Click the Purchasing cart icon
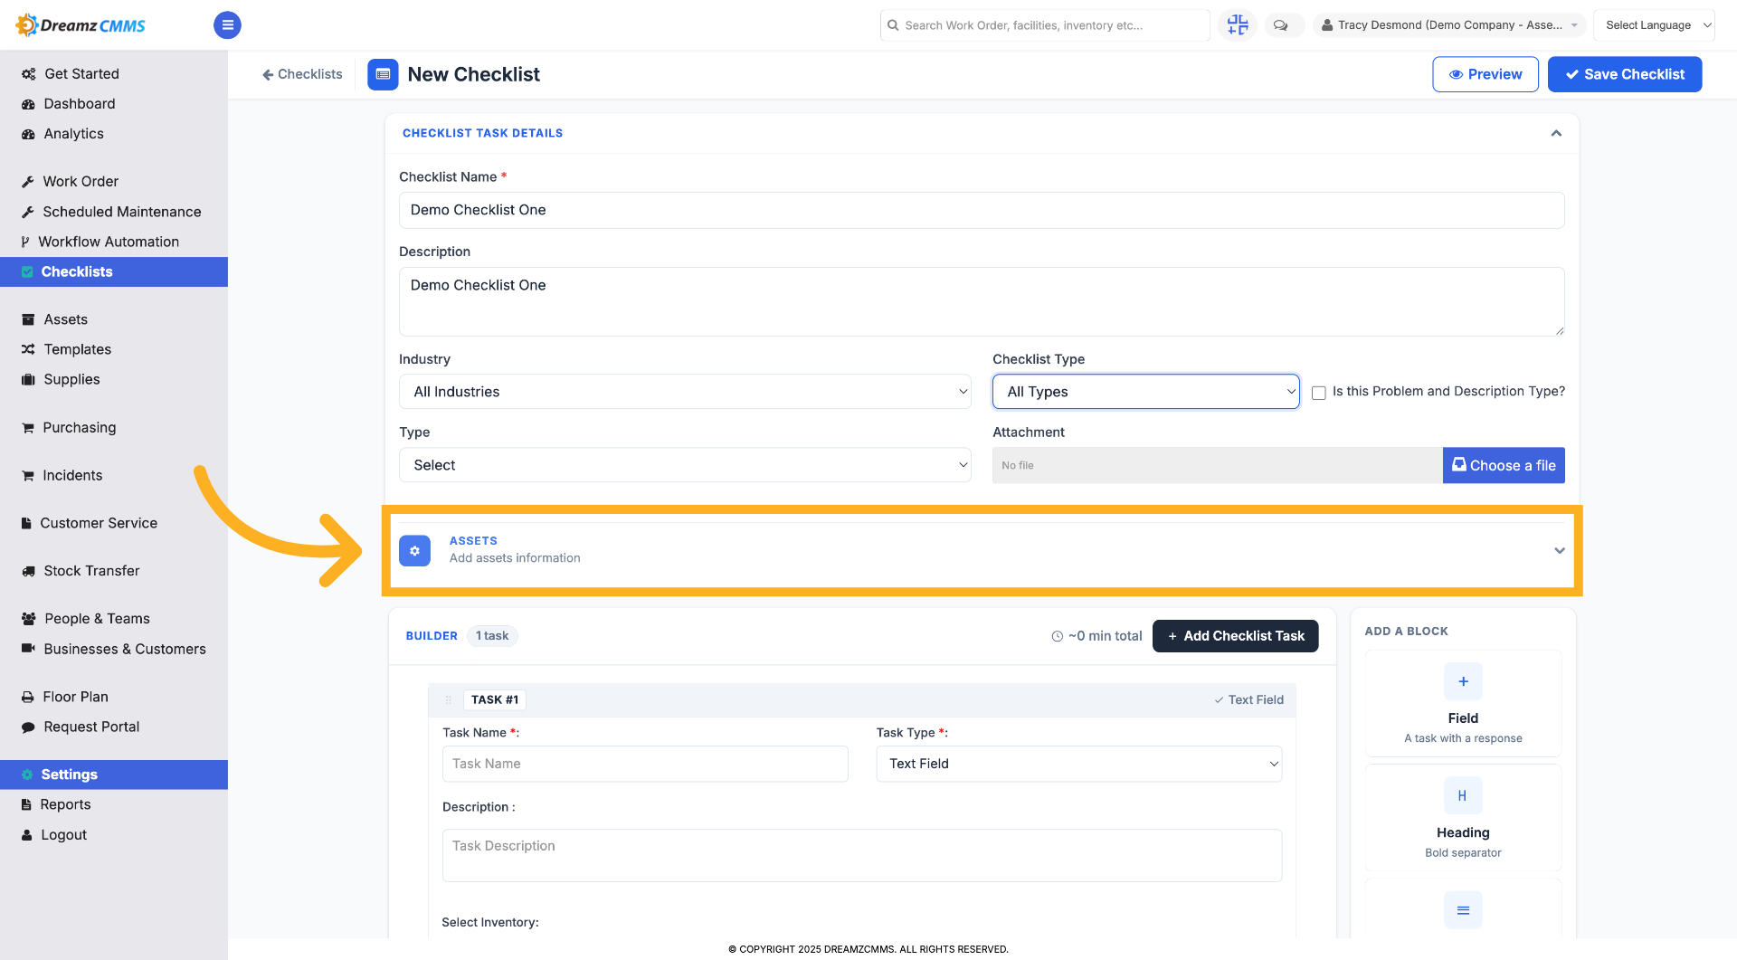1737x960 pixels. click(28, 427)
